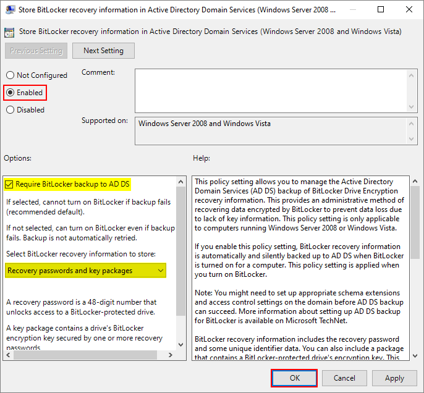
Task: Click Supported on box scroll up arrow
Action: (x=411, y=124)
